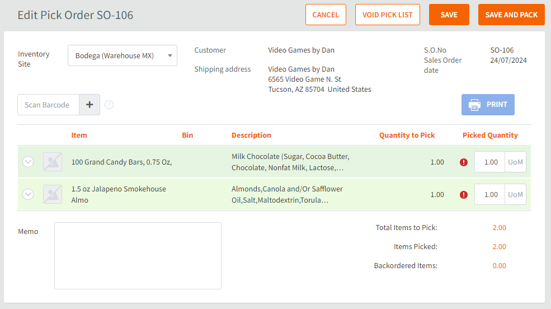Open the Inventory Site dropdown
Viewport: 551px width, 309px height.
122,55
